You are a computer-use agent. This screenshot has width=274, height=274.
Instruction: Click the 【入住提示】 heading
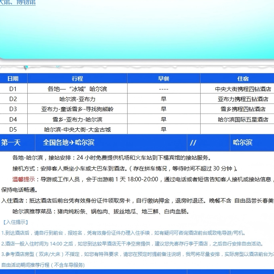[x=16, y=222]
